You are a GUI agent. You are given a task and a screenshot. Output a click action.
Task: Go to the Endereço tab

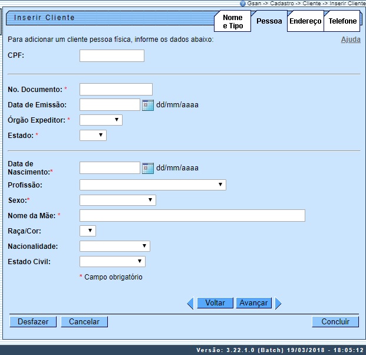305,21
